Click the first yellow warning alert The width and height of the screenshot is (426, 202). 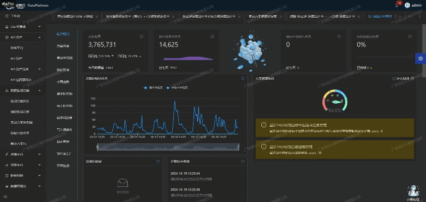pos(335,127)
